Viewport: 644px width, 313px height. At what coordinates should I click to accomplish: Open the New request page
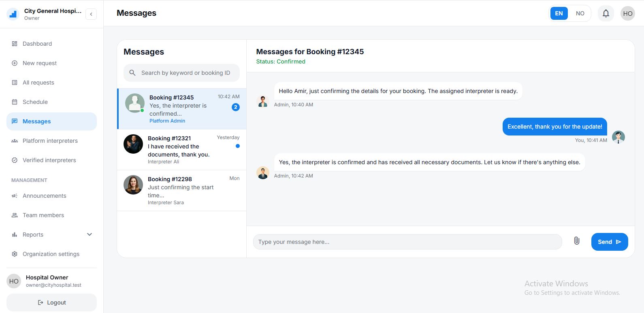coord(40,63)
